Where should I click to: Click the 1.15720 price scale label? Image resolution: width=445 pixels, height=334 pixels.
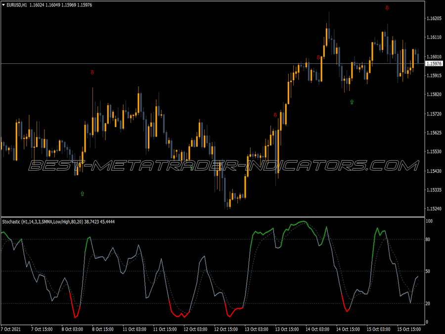434,114
